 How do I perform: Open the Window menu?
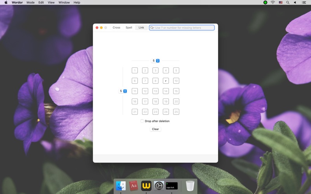[x=64, y=2]
